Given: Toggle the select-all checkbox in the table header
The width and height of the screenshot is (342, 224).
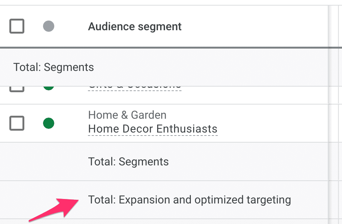Looking at the screenshot, I should (16, 26).
